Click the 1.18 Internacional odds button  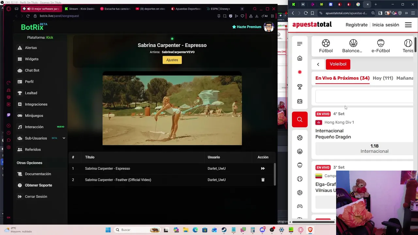click(364, 149)
